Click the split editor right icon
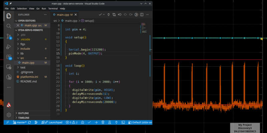 point(142,15)
